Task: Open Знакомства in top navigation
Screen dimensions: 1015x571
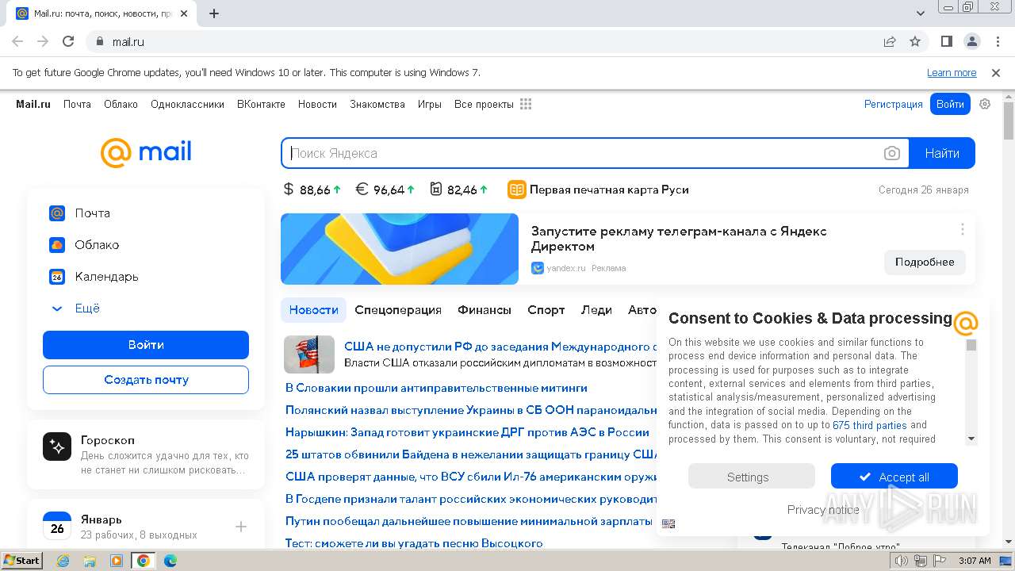Action: click(377, 104)
